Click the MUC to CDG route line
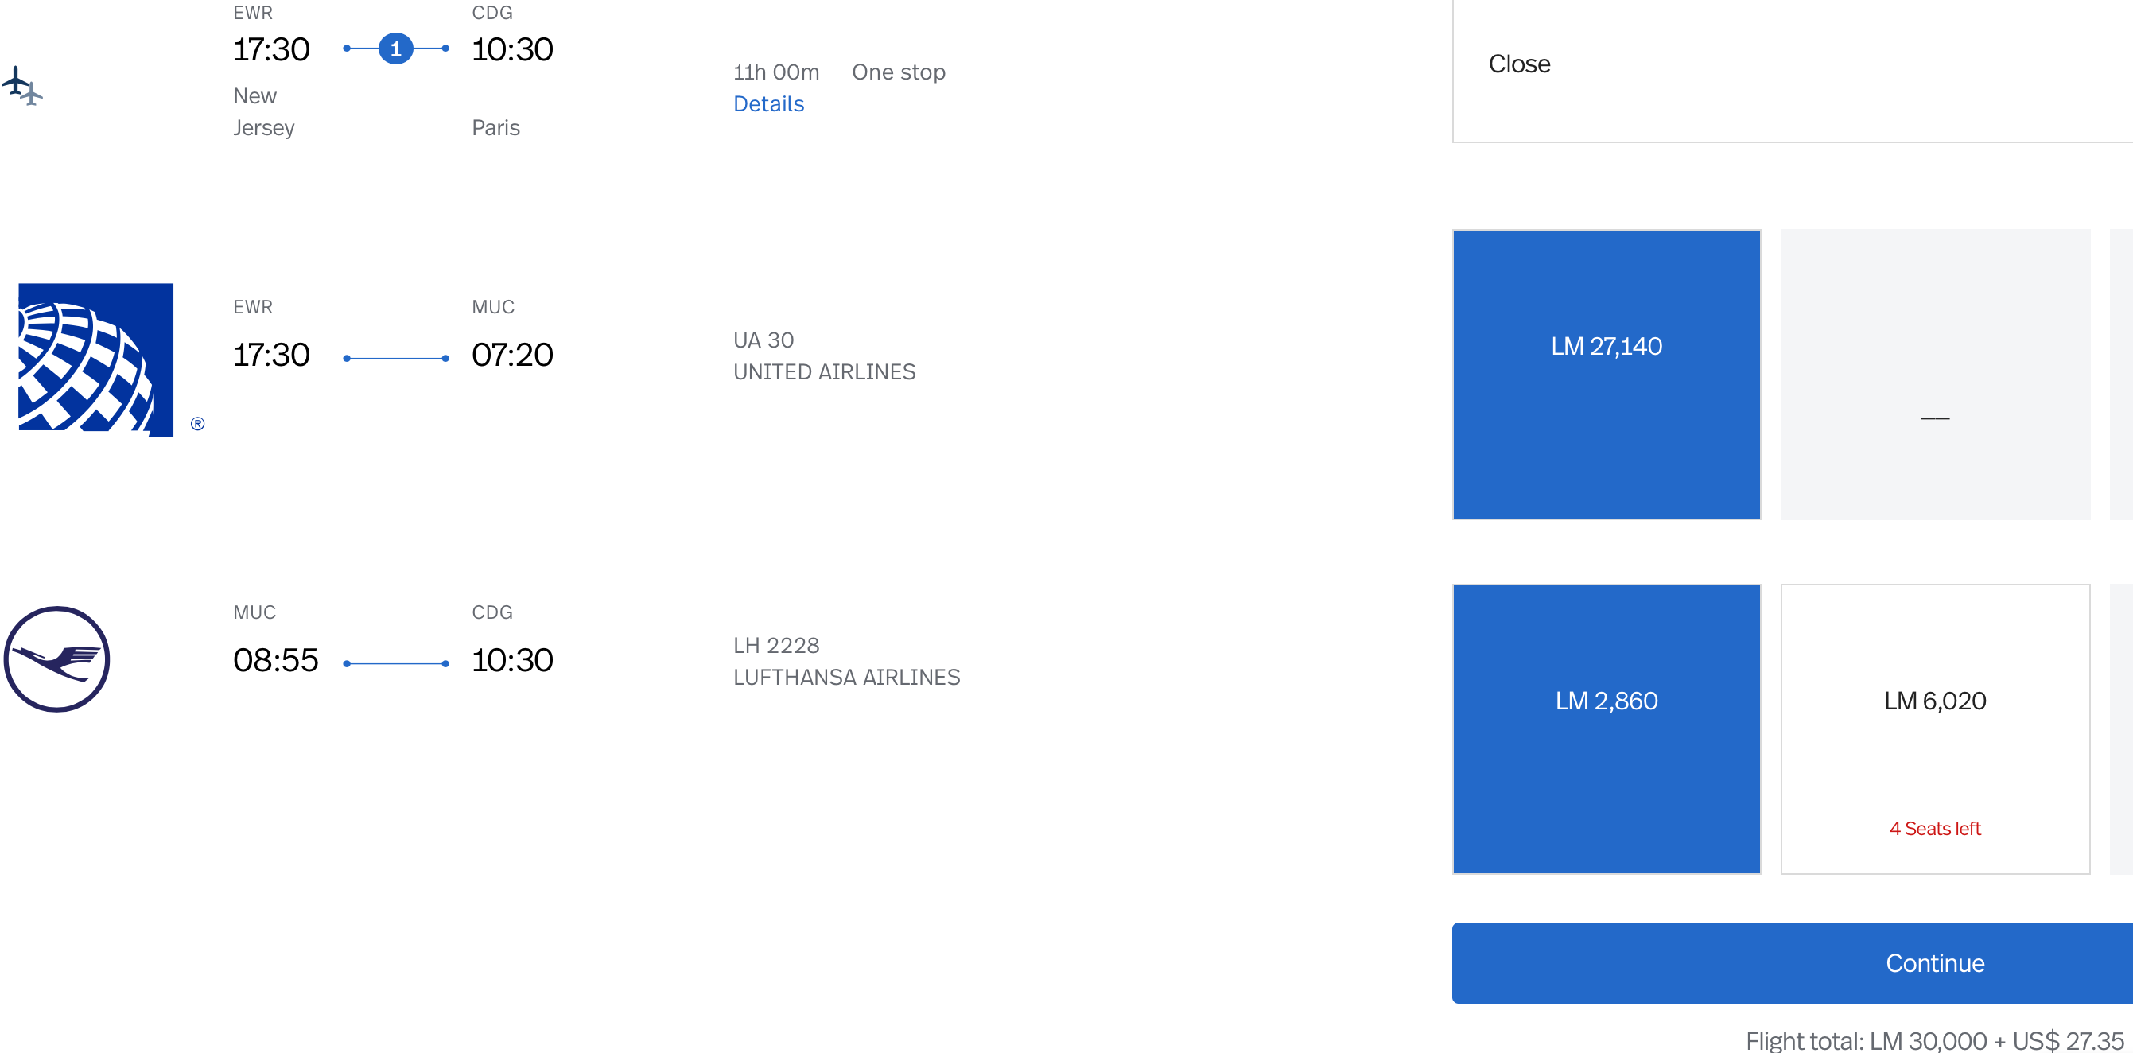This screenshot has width=2133, height=1053. [x=396, y=664]
